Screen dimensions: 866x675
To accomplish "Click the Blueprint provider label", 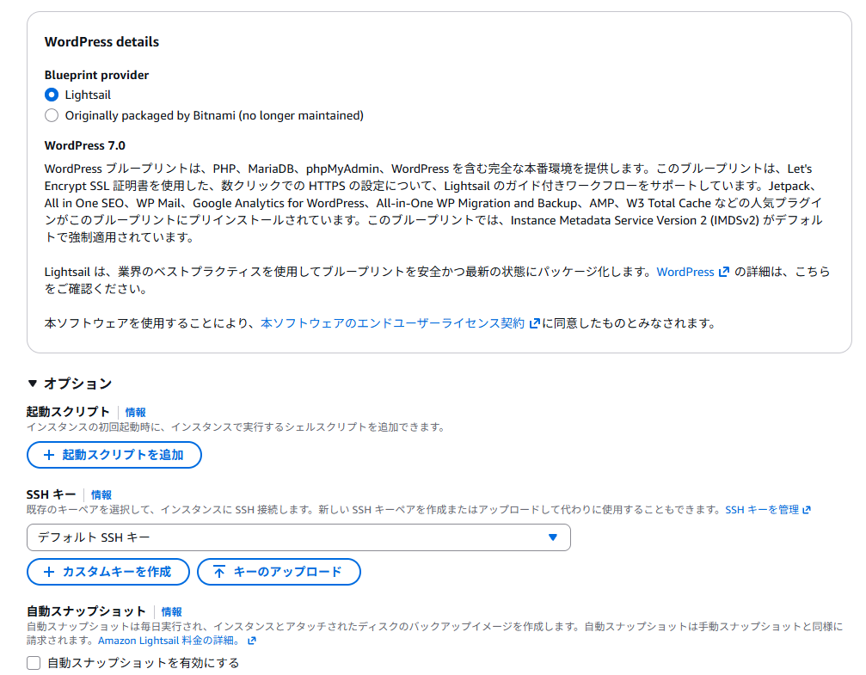I will [x=96, y=75].
